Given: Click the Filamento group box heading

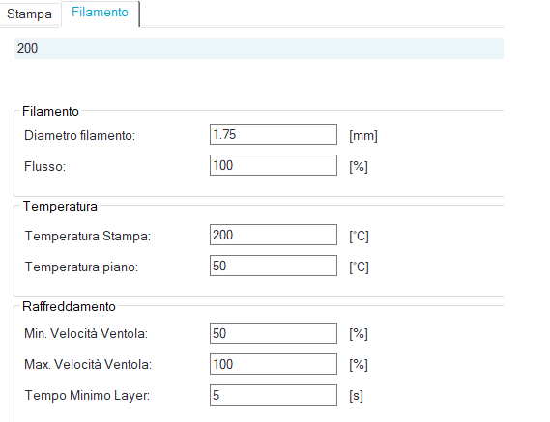Looking at the screenshot, I should point(50,111).
